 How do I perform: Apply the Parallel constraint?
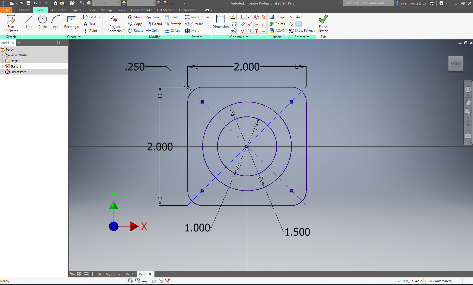243,24
